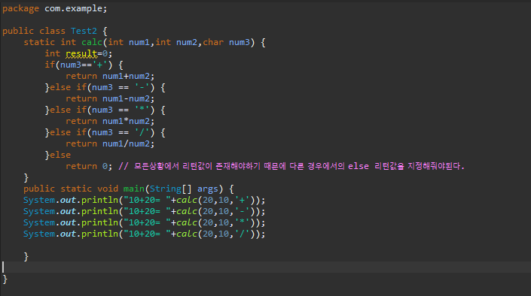Click the else-if line comparing num3 to '/'
The image size is (531, 296).
[x=105, y=132]
